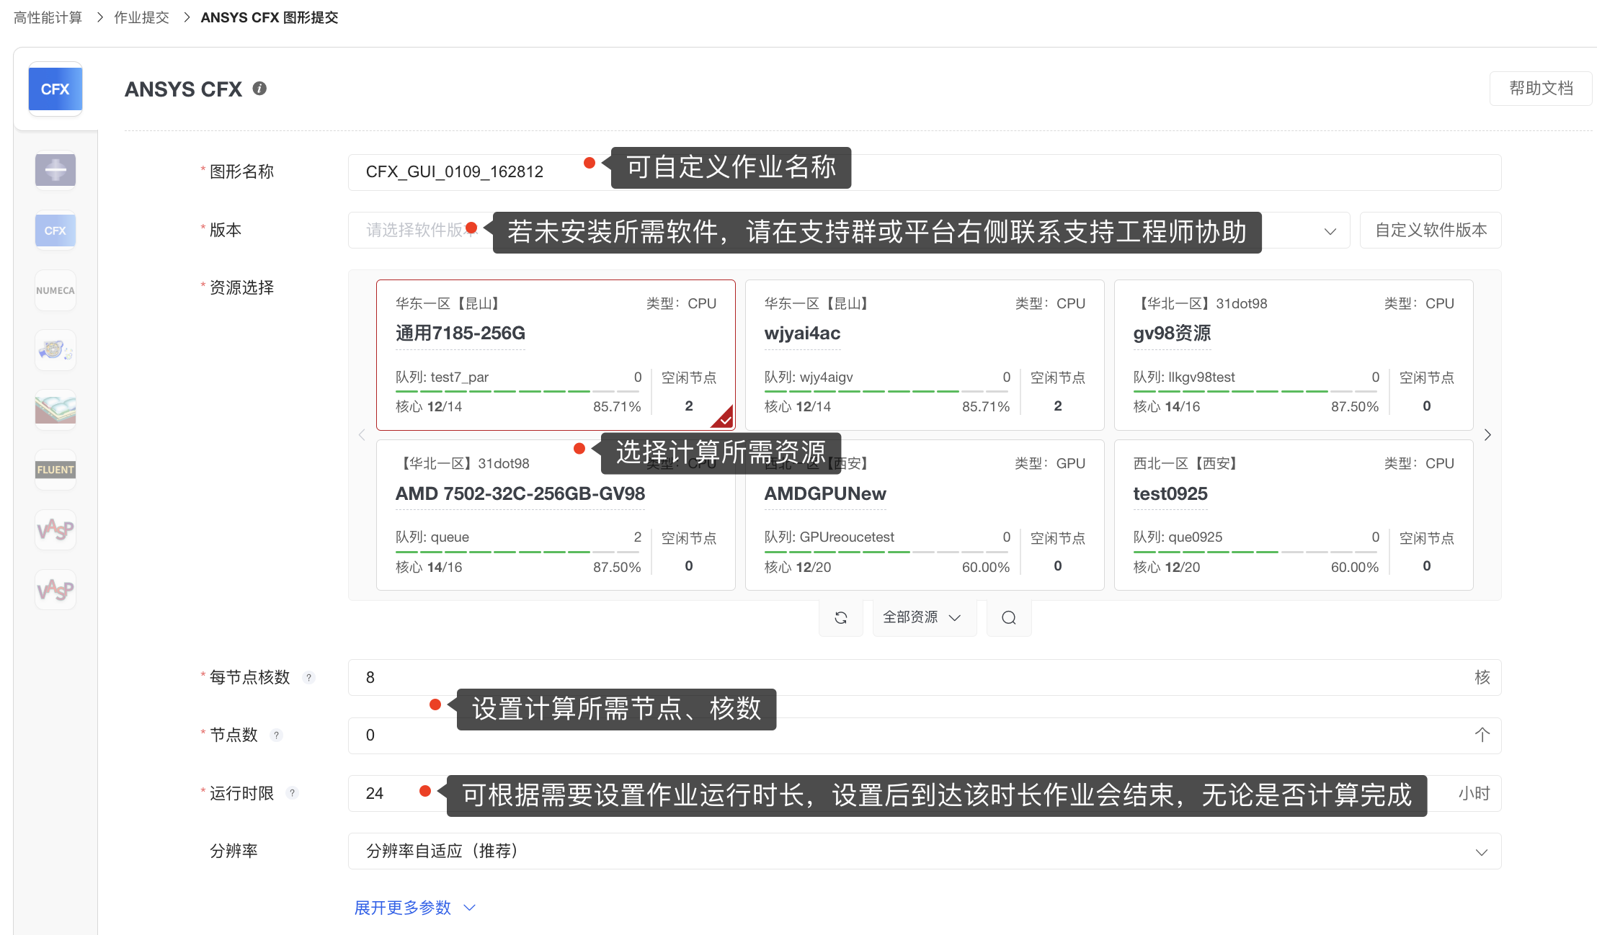Show help for the node count field
The width and height of the screenshot is (1597, 935).
click(x=276, y=735)
